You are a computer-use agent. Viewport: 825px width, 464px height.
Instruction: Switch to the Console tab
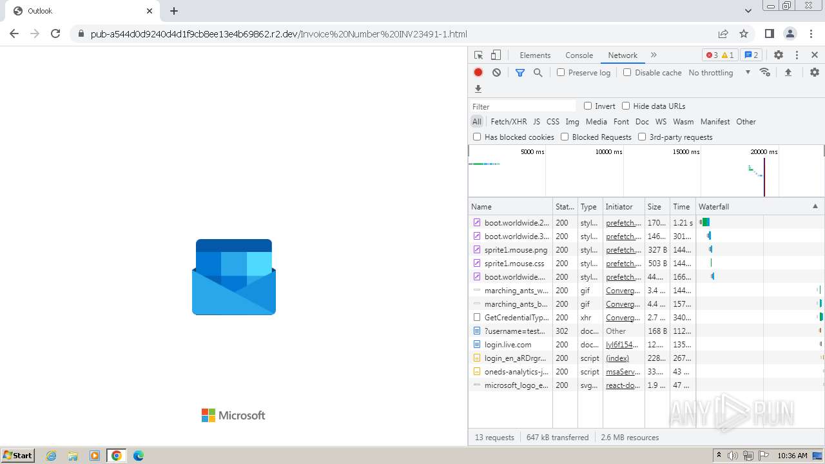tap(579, 55)
